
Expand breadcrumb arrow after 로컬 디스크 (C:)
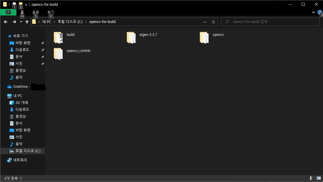pos(86,22)
